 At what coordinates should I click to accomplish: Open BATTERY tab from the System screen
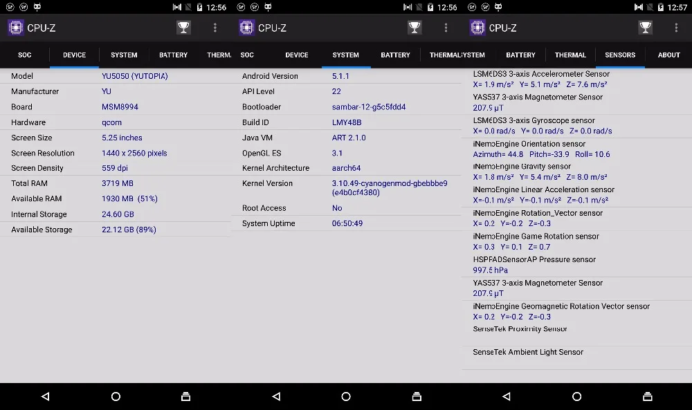point(395,55)
